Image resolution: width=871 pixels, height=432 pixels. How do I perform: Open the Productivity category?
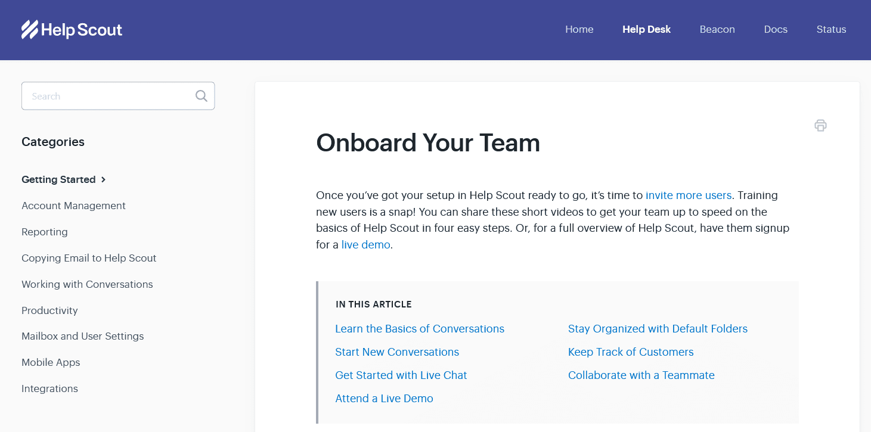49,310
